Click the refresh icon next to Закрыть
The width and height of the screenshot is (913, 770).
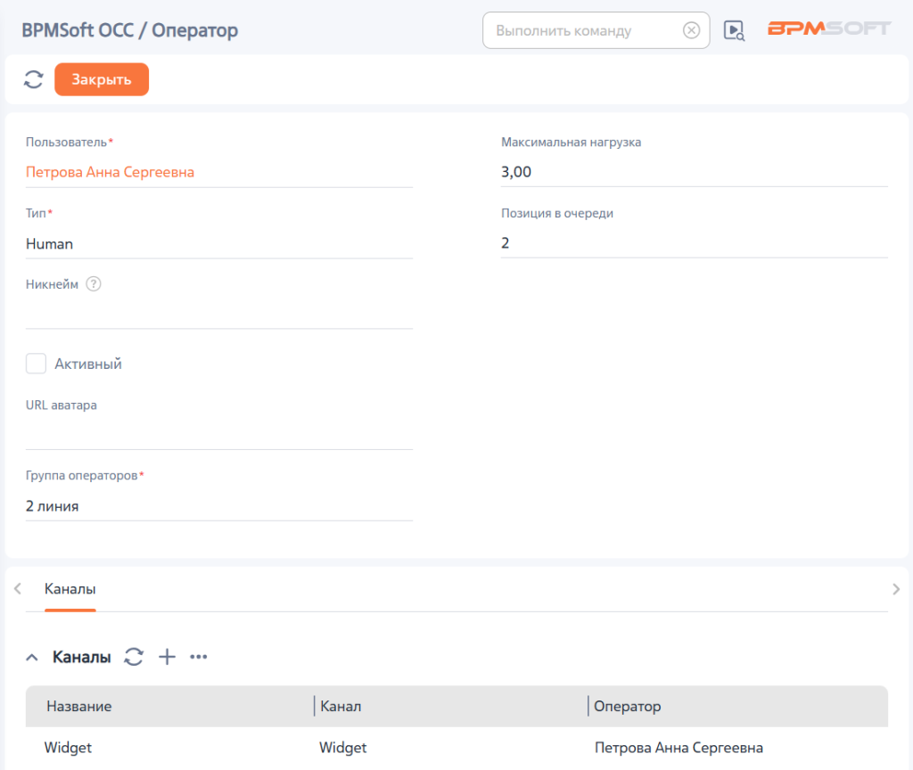pyautogui.click(x=34, y=79)
